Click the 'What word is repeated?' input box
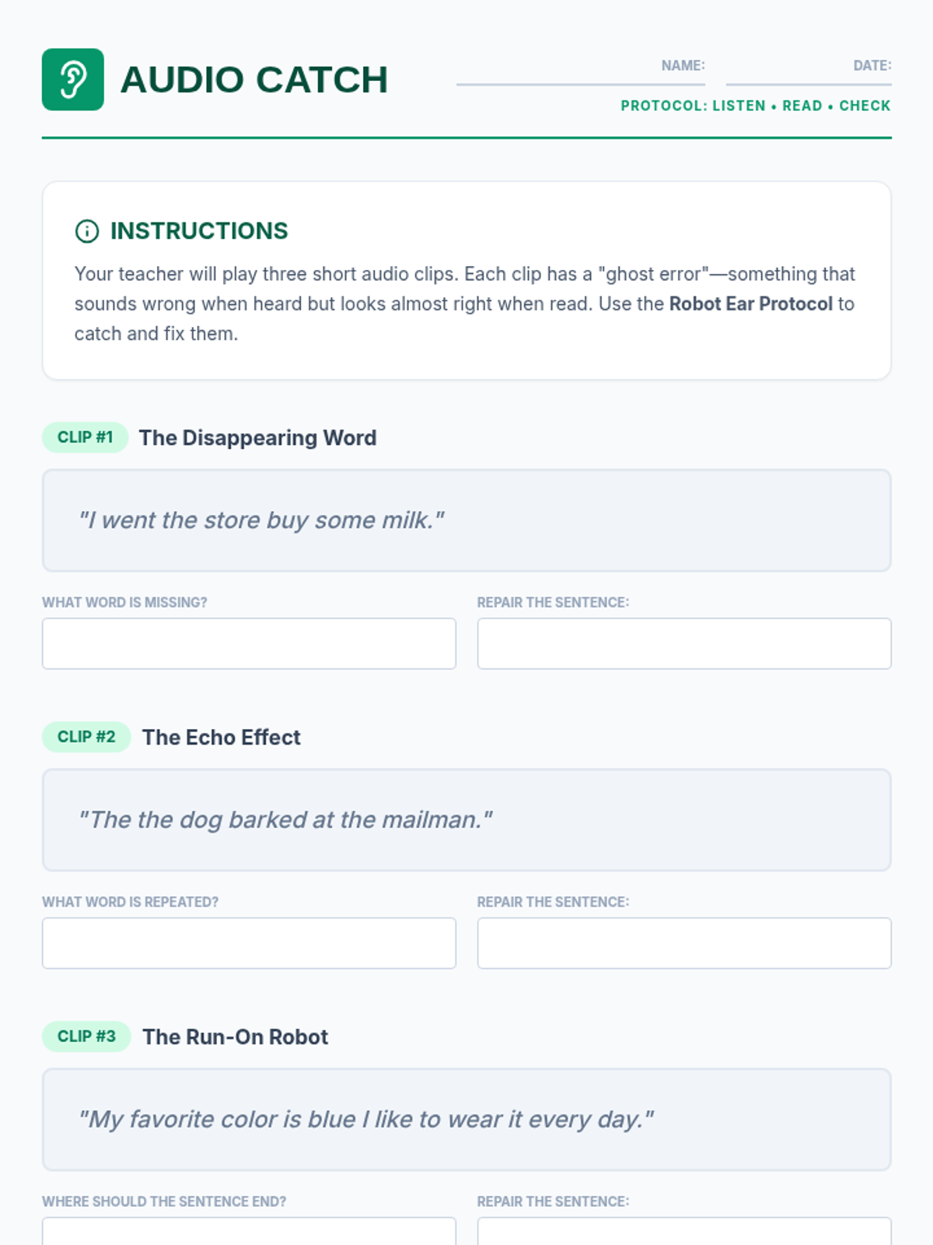Screen dimensions: 933x1245 point(249,943)
